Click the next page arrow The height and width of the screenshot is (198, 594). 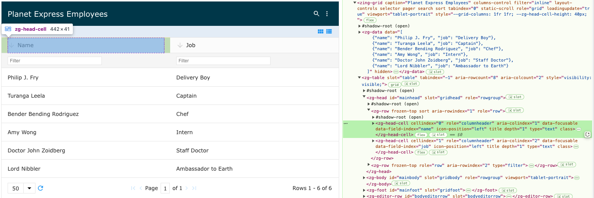click(187, 188)
